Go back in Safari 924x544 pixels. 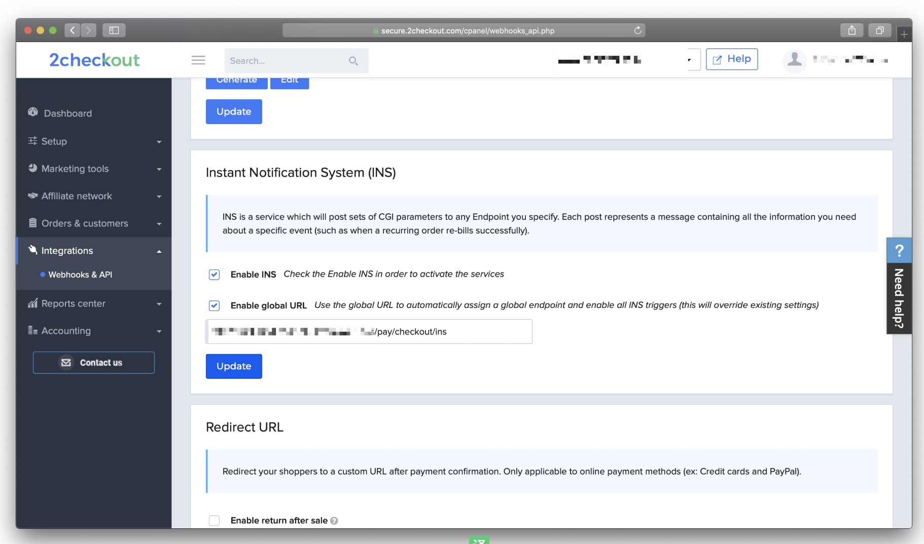(73, 30)
